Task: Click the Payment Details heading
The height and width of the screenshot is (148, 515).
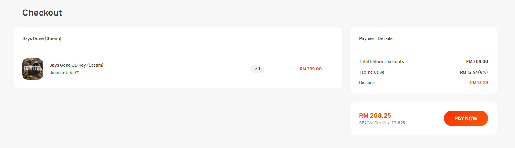Action: point(376,38)
